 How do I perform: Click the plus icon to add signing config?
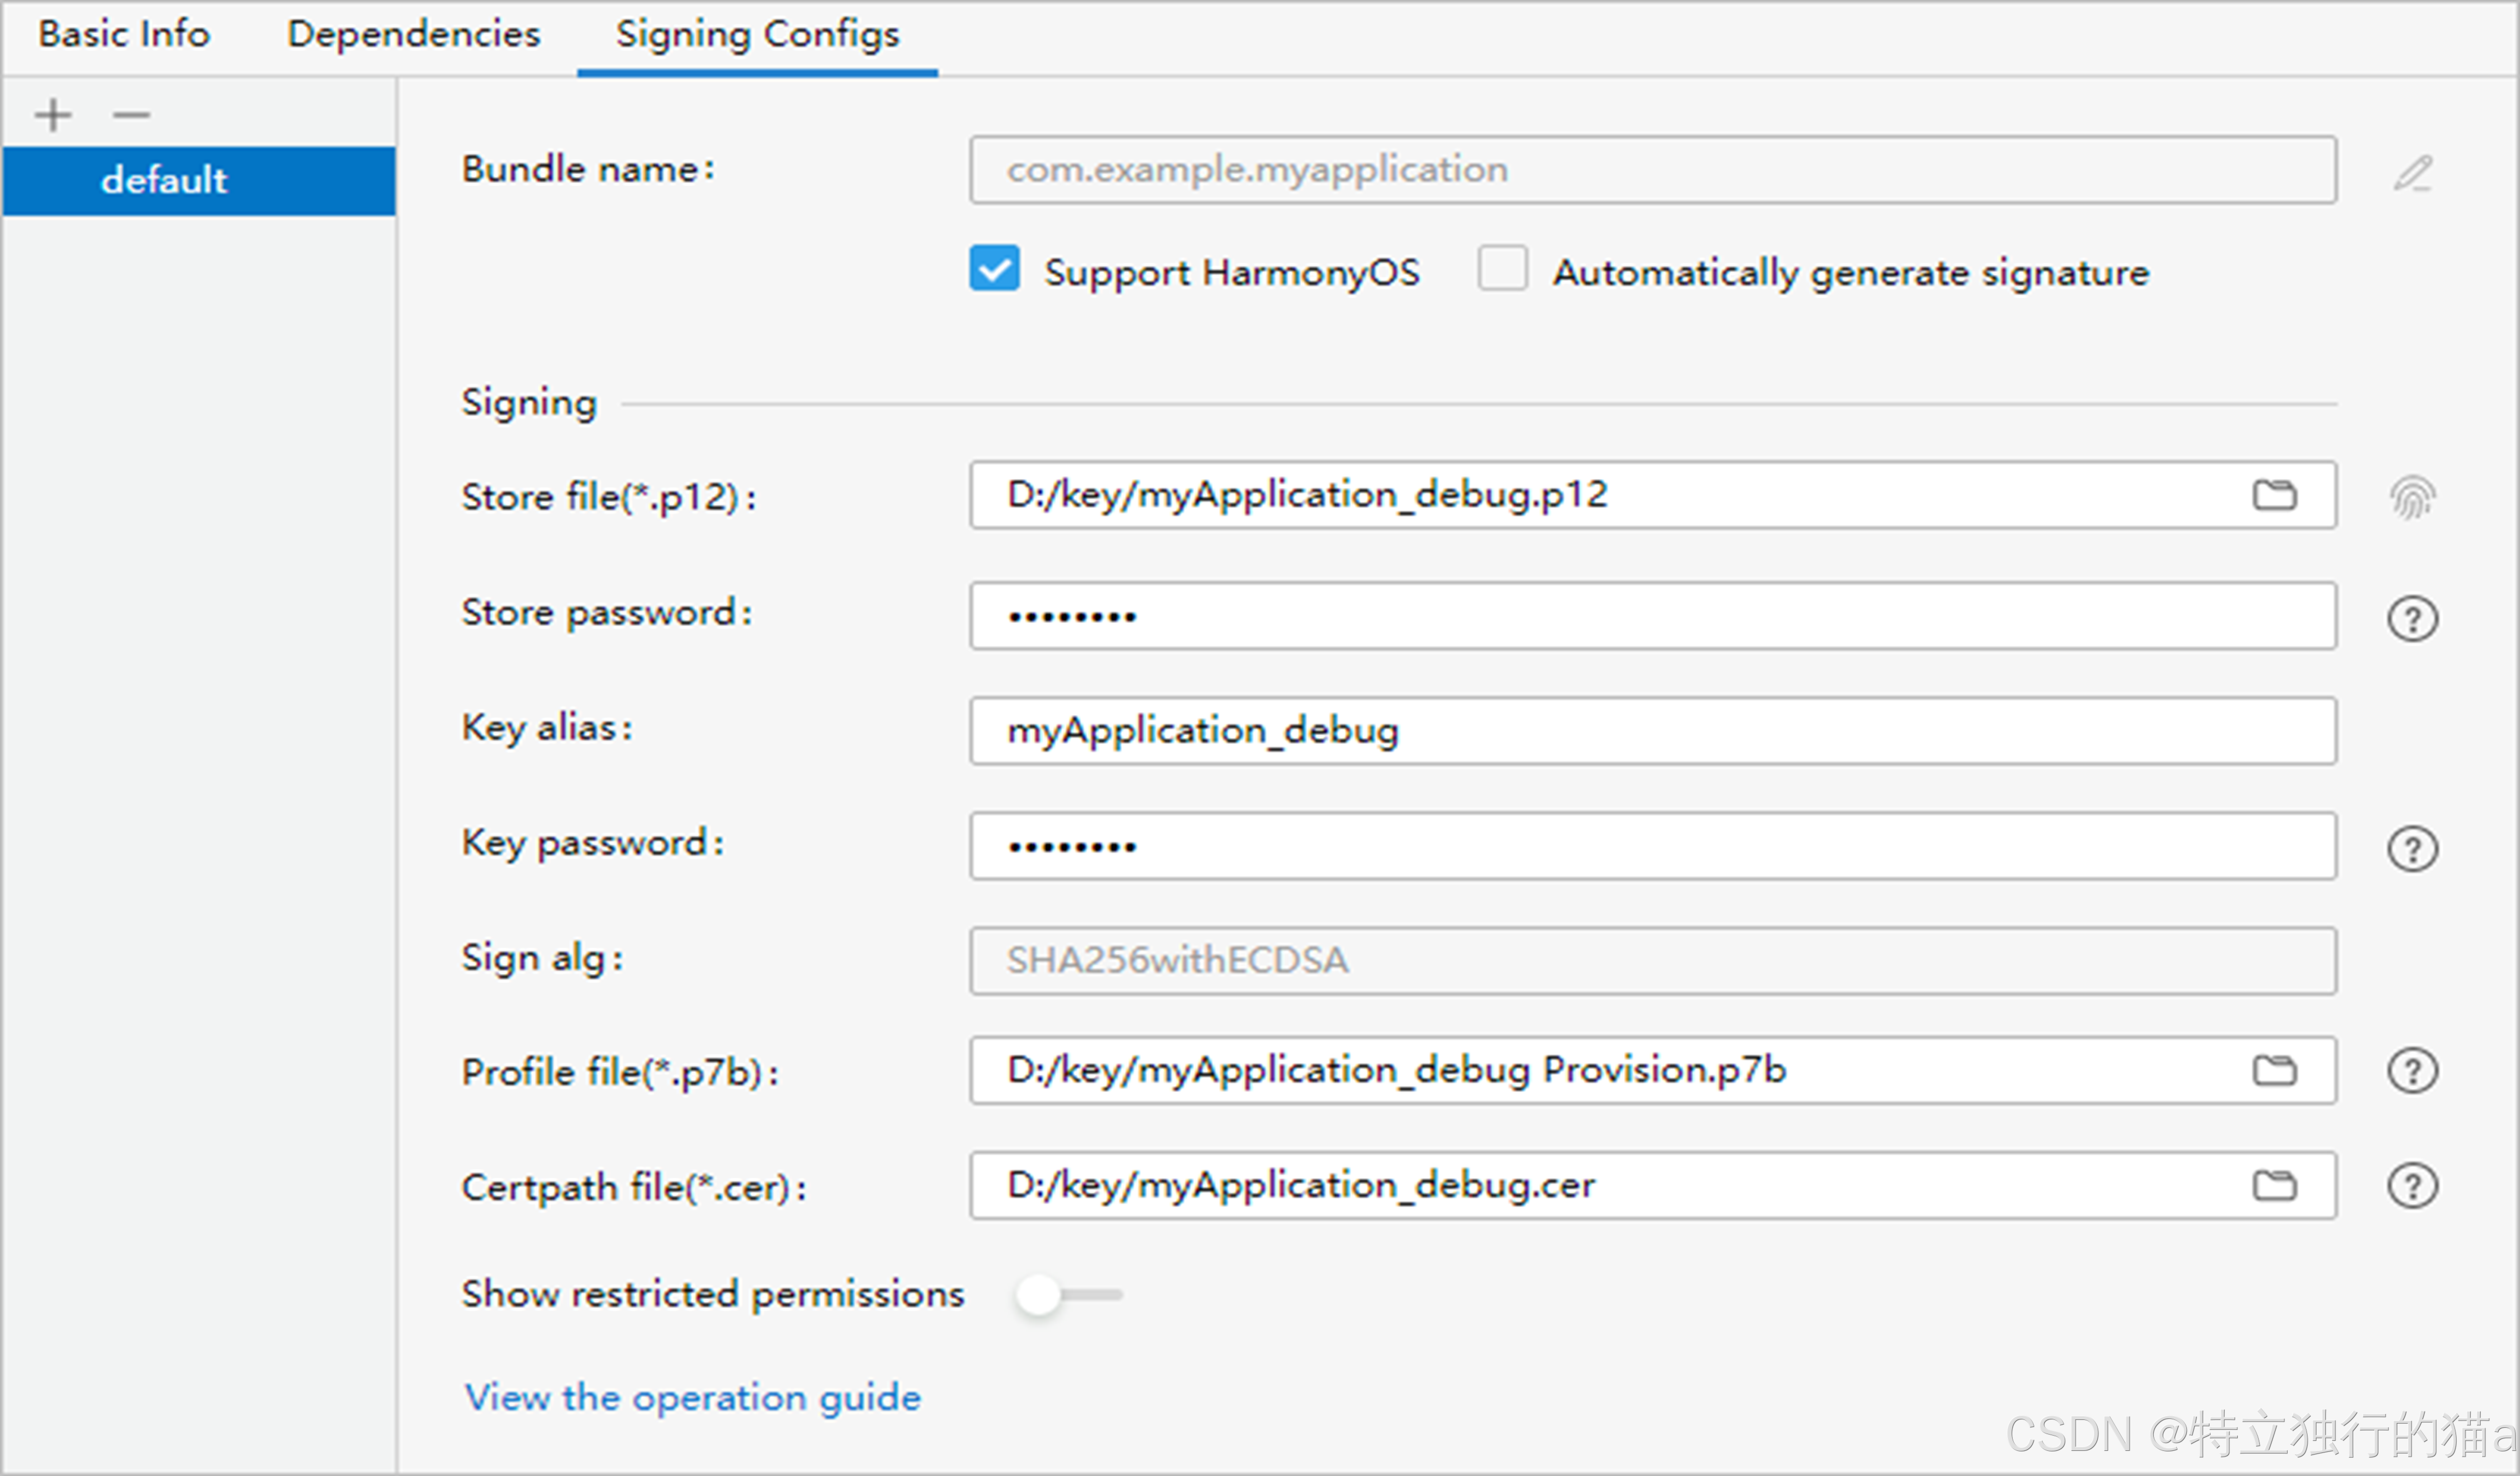click(x=53, y=115)
